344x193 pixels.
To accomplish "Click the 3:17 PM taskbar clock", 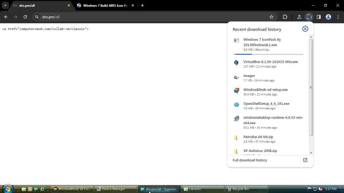I will pyautogui.click(x=331, y=189).
